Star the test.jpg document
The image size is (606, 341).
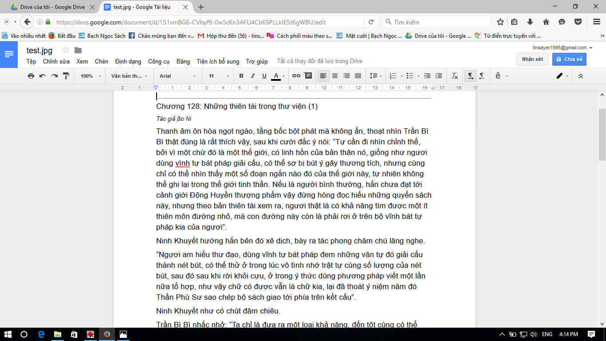click(x=66, y=50)
